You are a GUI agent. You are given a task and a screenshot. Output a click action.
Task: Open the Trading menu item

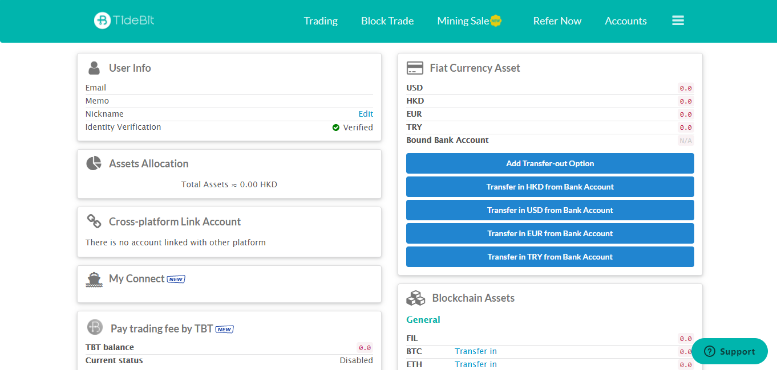tap(321, 21)
